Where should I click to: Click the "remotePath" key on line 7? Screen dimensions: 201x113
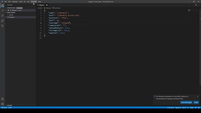point(55,25)
